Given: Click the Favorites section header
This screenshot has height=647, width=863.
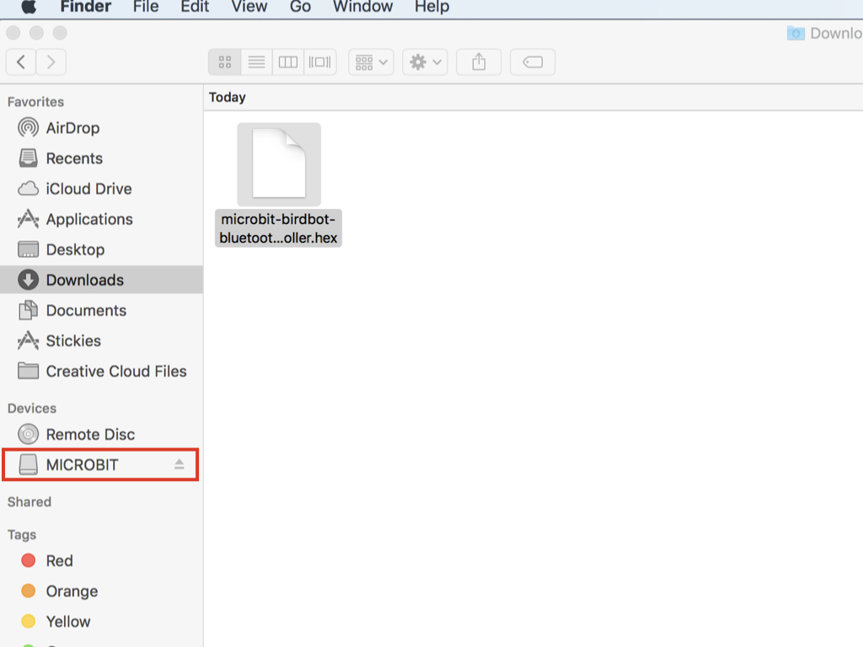Looking at the screenshot, I should coord(35,102).
